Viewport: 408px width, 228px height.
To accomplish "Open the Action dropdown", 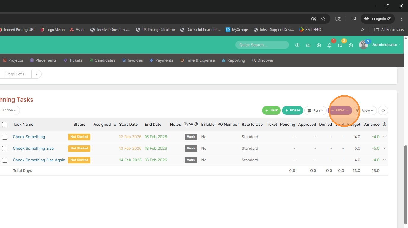I will 9,110.
